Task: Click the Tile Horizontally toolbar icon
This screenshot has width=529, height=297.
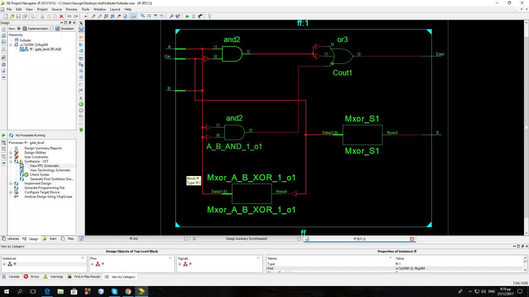Action: click(x=149, y=16)
